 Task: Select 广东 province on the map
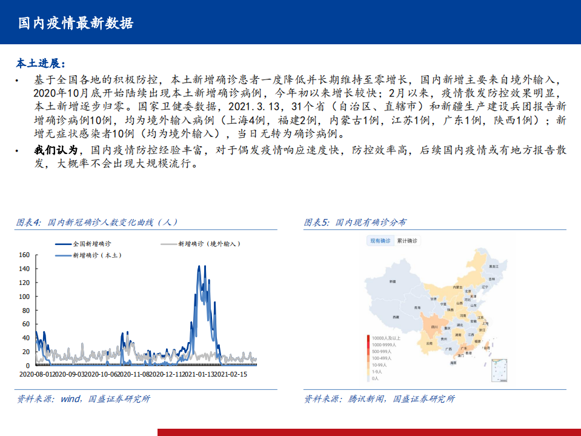click(x=463, y=348)
